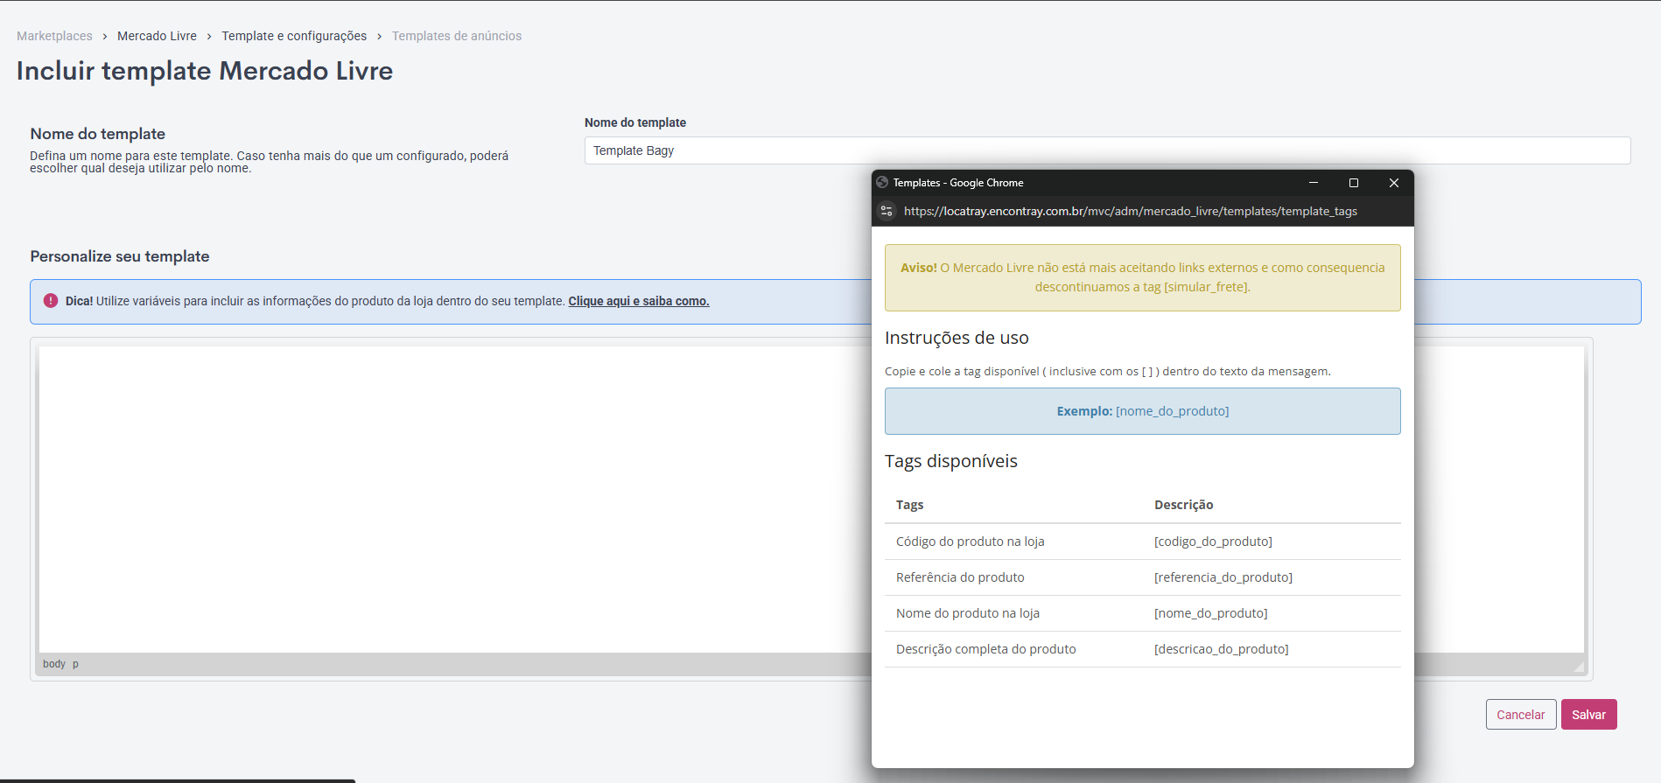Viewport: 1661px width, 783px height.
Task: Click 'Clique aqui e saiba como' link
Action: pos(639,301)
